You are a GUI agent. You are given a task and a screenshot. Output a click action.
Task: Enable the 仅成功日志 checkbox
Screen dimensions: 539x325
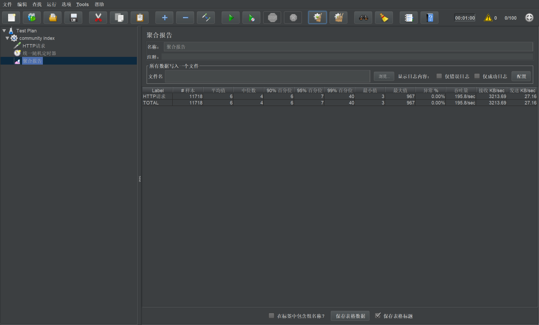pos(477,76)
